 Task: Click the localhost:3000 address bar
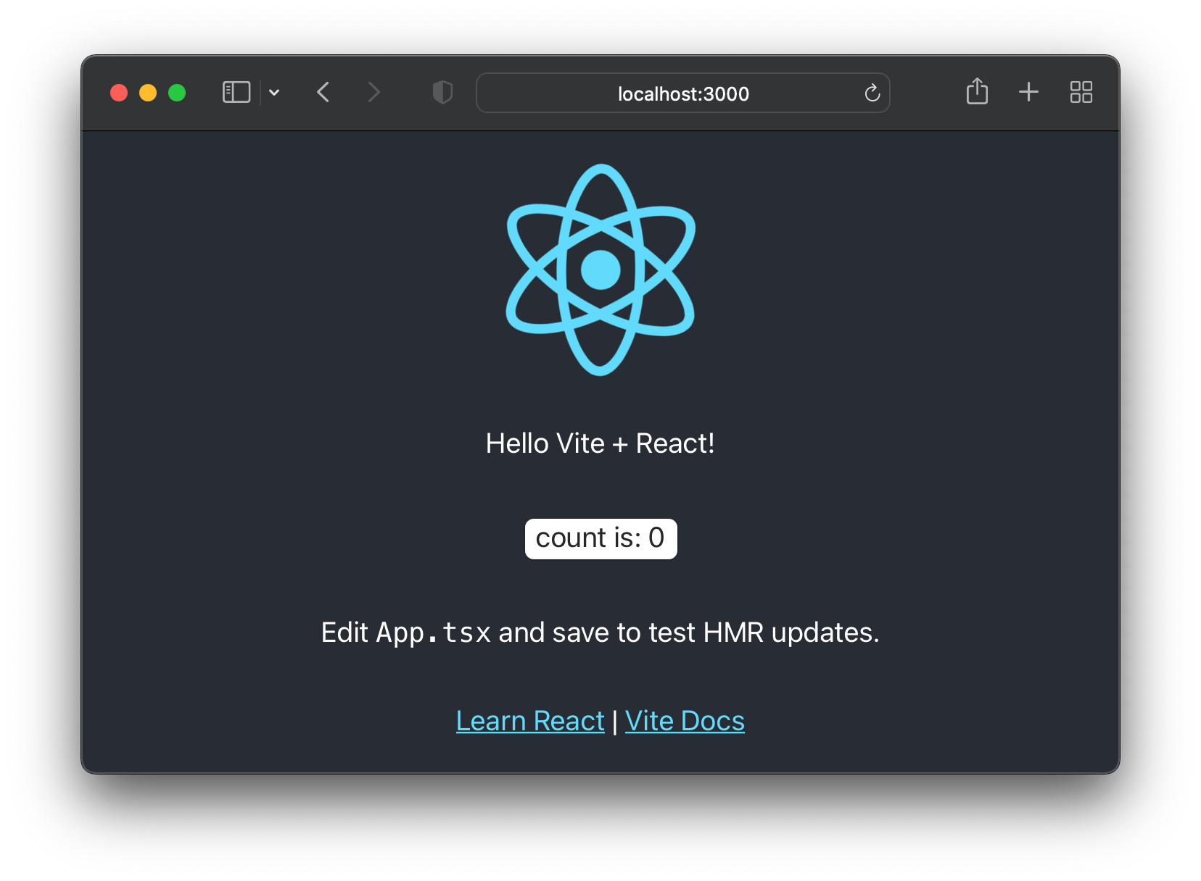[682, 93]
